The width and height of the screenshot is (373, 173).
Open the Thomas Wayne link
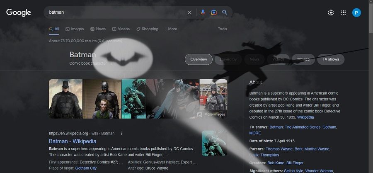[279, 149]
